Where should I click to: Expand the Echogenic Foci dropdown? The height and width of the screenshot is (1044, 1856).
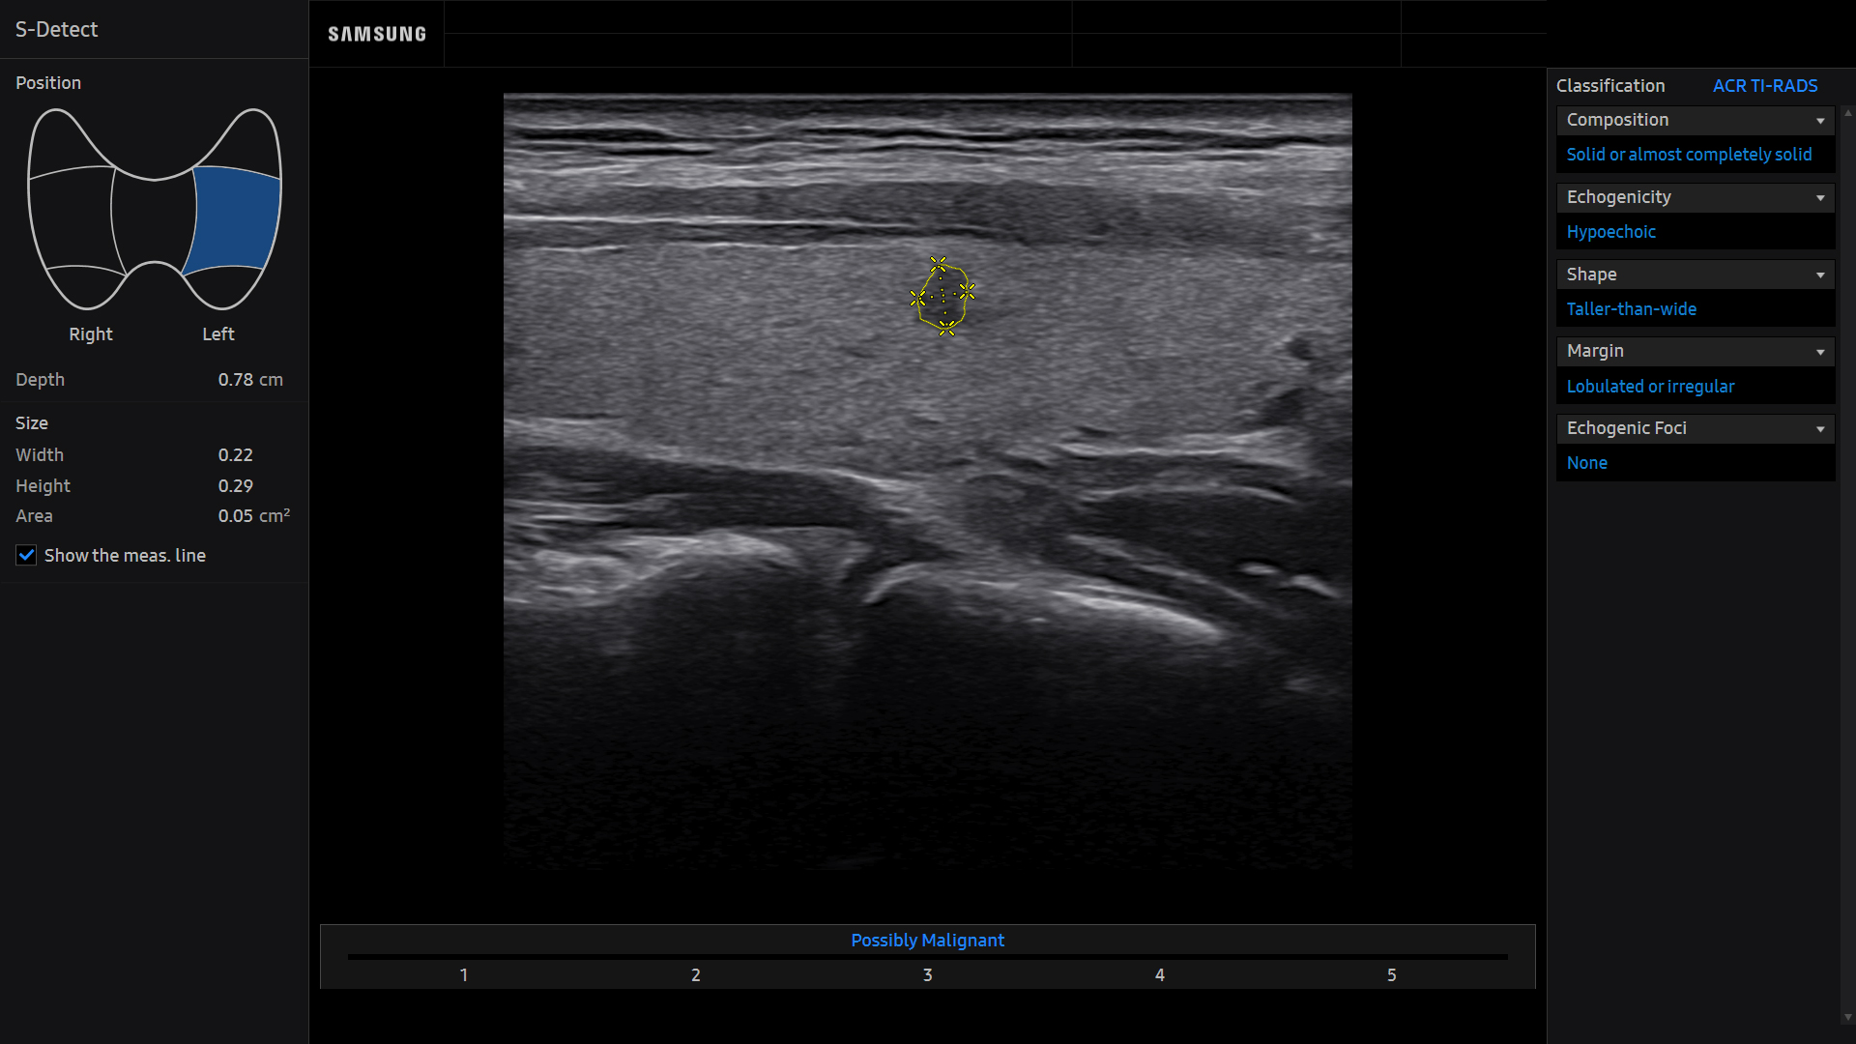[1696, 428]
